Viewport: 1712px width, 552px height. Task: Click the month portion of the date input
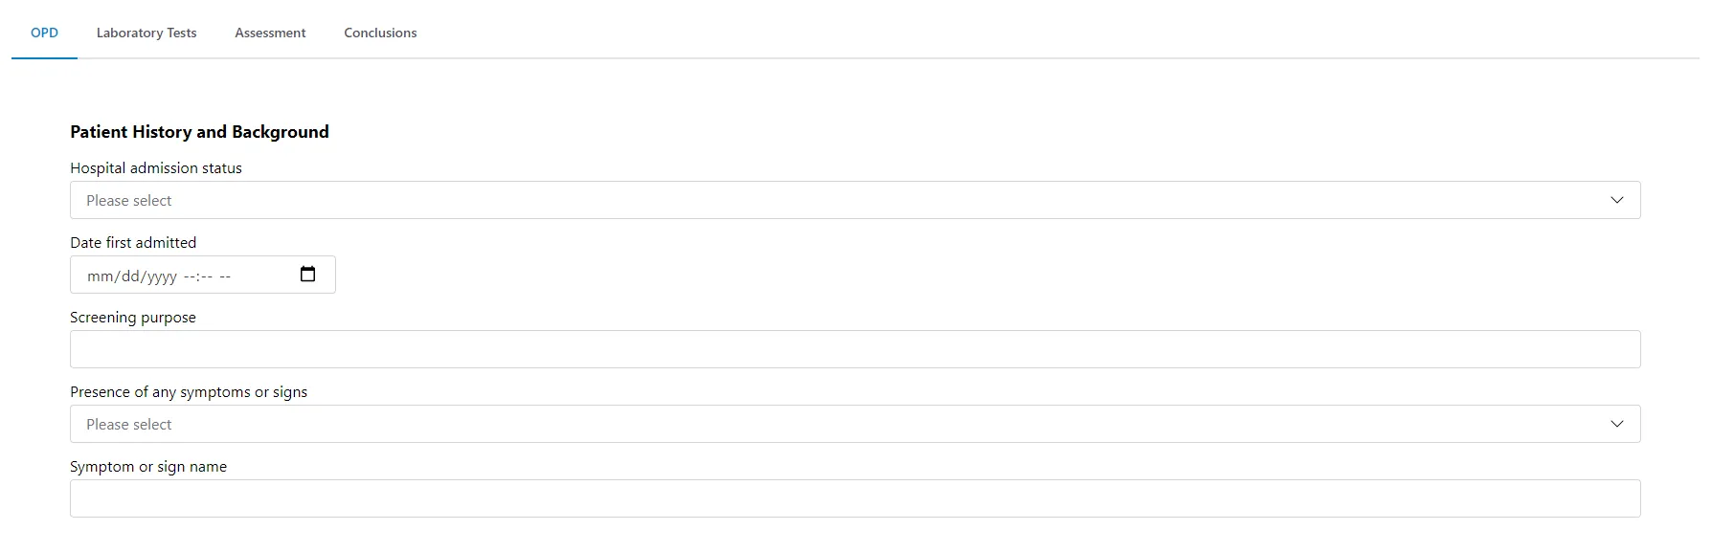99,276
